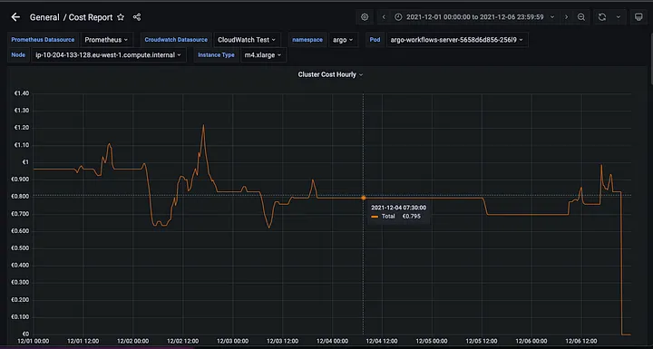Open the Node selector dropdown
This screenshot has height=349, width=653.
[x=108, y=55]
